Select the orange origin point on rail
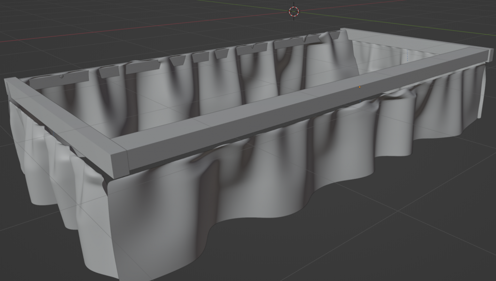This screenshot has height=281, width=496. coord(359,87)
